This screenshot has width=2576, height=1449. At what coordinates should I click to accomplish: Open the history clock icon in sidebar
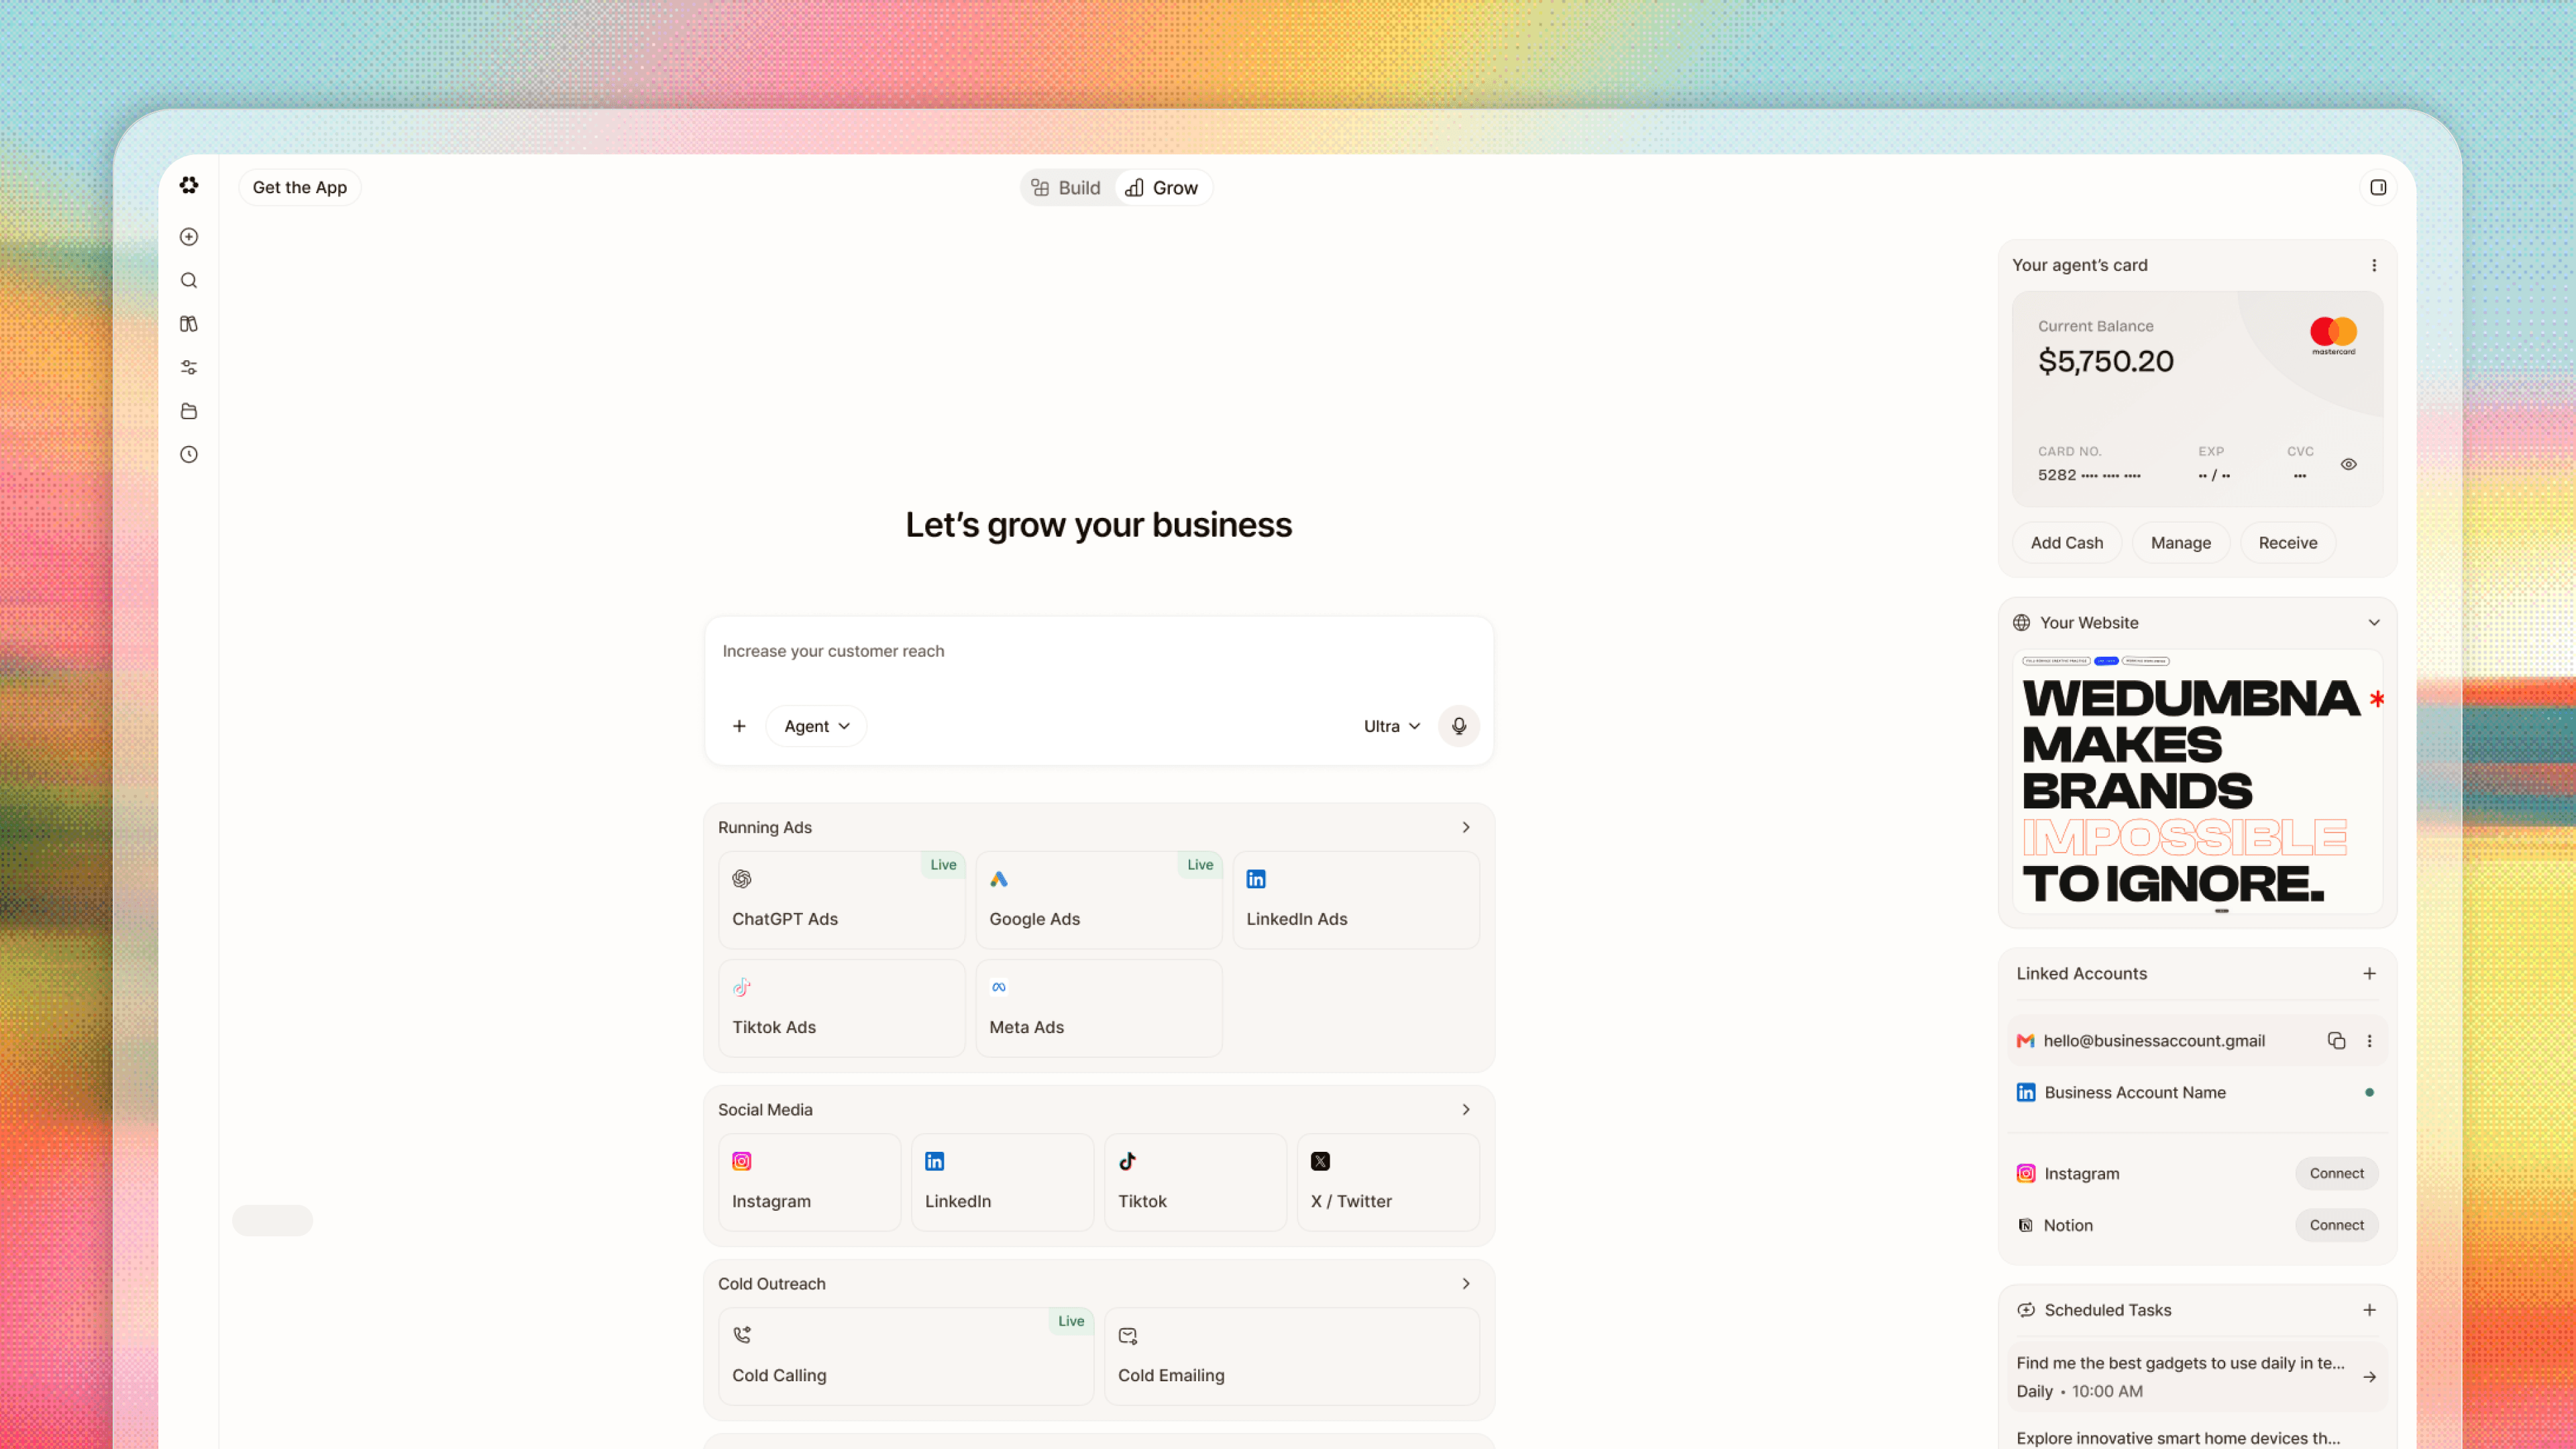click(189, 455)
